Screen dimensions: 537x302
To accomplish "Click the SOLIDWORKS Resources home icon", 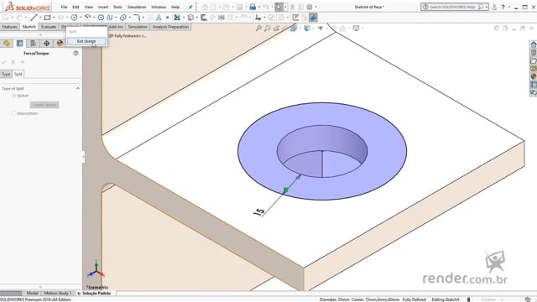I will click(534, 44).
